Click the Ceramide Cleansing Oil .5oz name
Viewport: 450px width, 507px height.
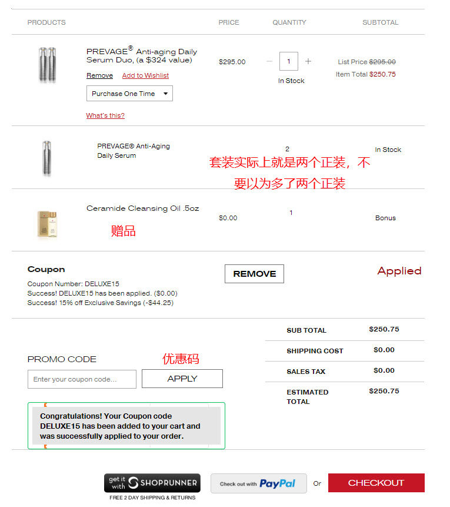click(x=142, y=208)
